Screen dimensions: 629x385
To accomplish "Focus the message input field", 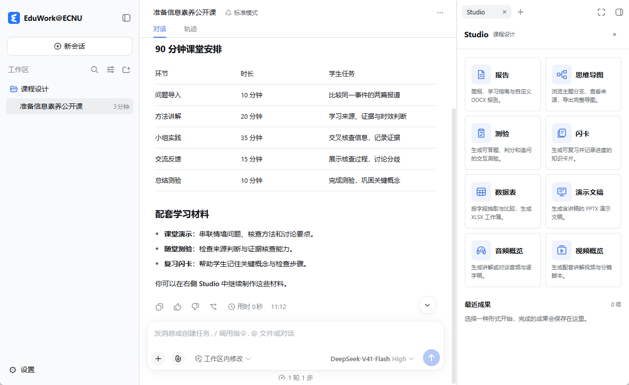I will tap(295, 333).
